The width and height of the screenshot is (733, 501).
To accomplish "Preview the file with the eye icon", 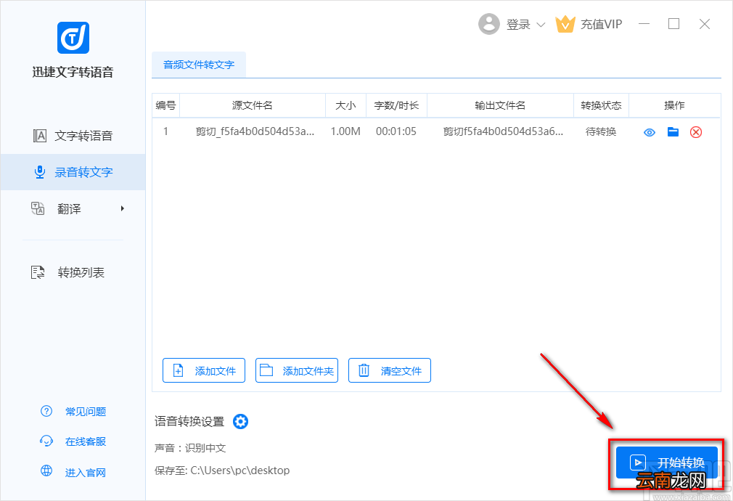I will [x=650, y=132].
